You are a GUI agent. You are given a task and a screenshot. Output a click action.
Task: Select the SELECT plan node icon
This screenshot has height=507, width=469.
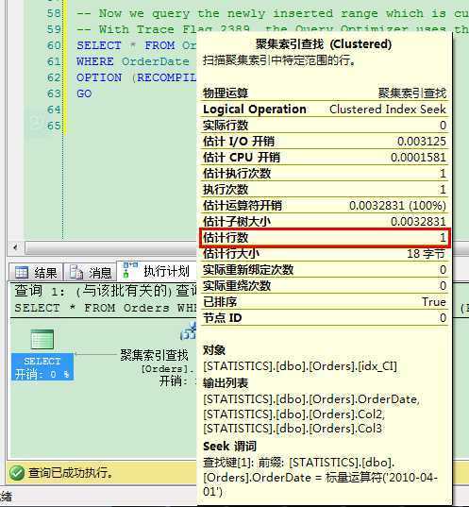[42, 339]
